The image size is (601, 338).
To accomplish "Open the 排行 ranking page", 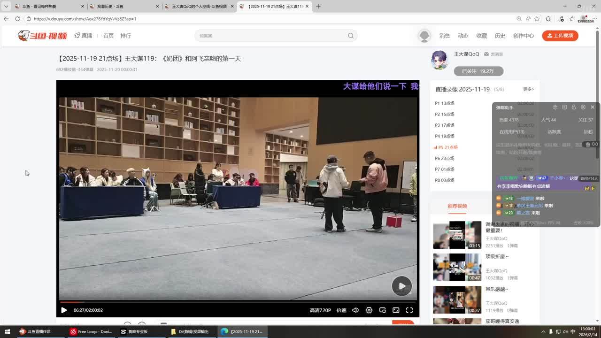I will pyautogui.click(x=126, y=36).
